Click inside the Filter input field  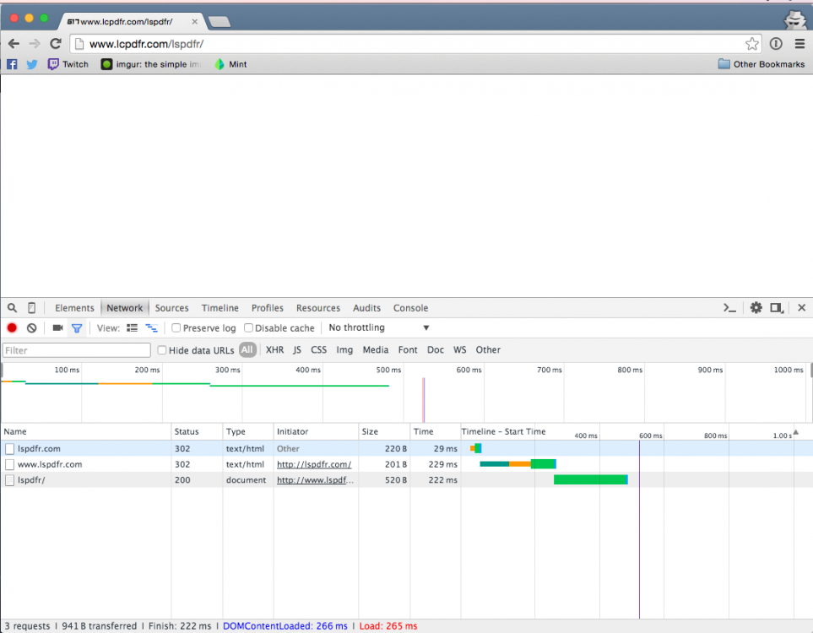click(76, 349)
